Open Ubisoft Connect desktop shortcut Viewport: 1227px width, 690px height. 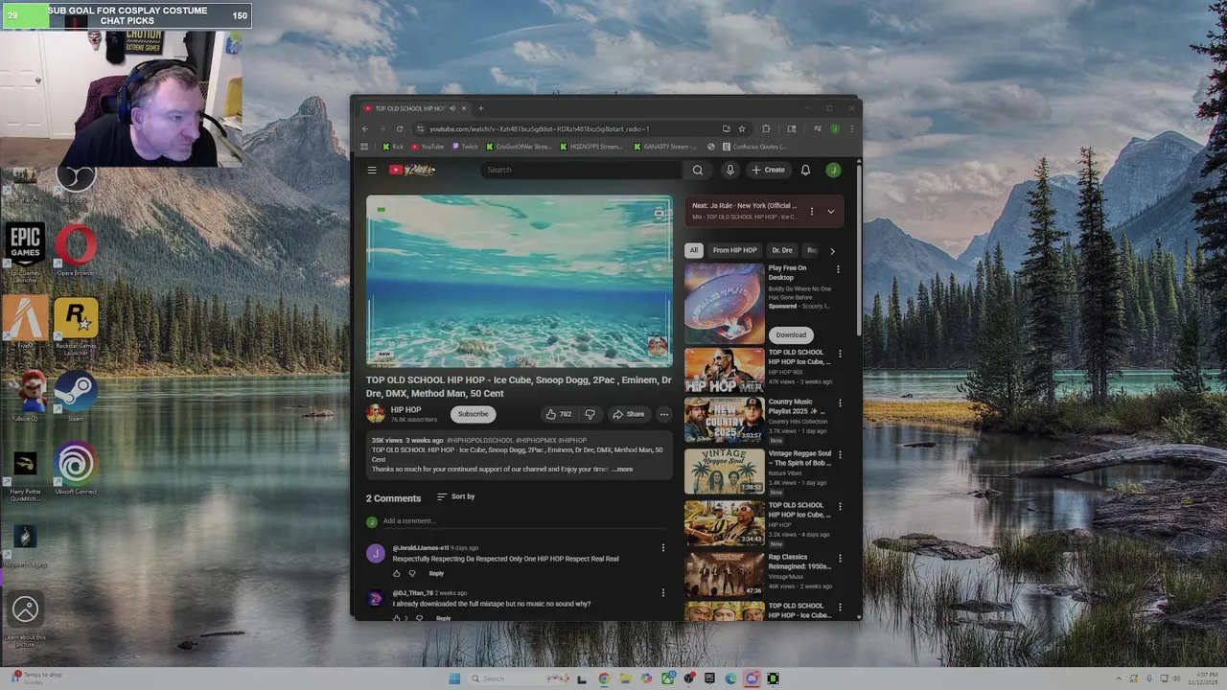76,469
